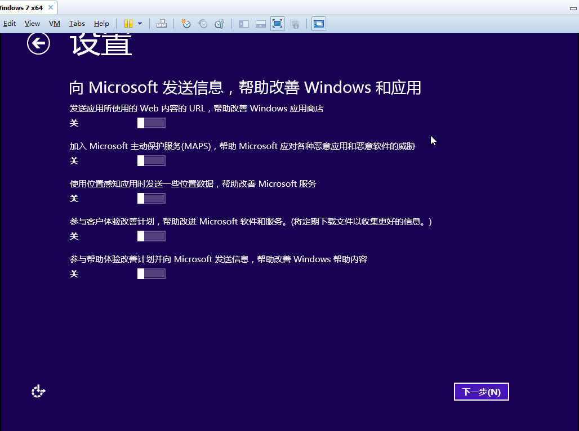Enter full screen mode in the toolbar
This screenshot has height=431, width=579.
click(x=277, y=24)
